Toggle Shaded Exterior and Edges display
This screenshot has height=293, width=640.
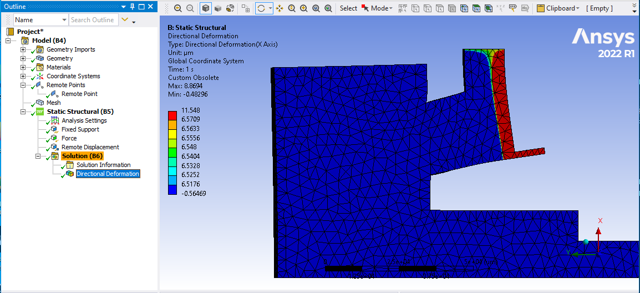click(206, 8)
